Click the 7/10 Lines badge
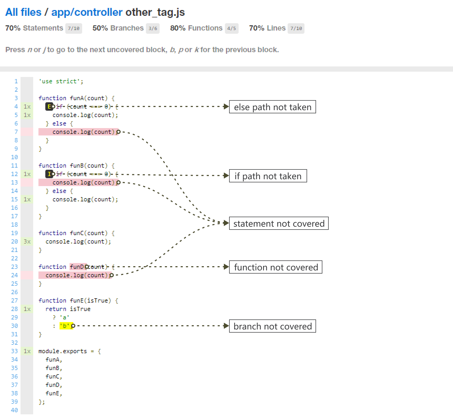This screenshot has height=418, width=453. pyautogui.click(x=296, y=28)
